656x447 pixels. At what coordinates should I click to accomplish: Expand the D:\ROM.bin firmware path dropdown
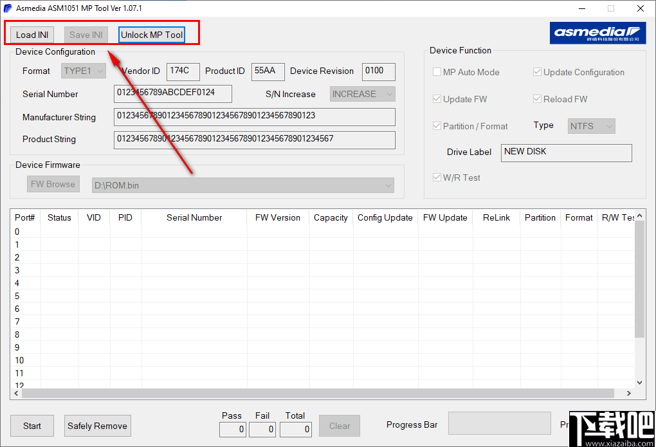click(x=387, y=185)
